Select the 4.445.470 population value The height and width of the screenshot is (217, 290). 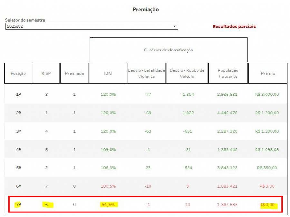point(228,113)
